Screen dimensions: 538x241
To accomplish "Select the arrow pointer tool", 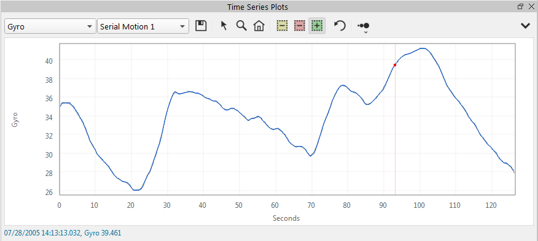I will 224,26.
